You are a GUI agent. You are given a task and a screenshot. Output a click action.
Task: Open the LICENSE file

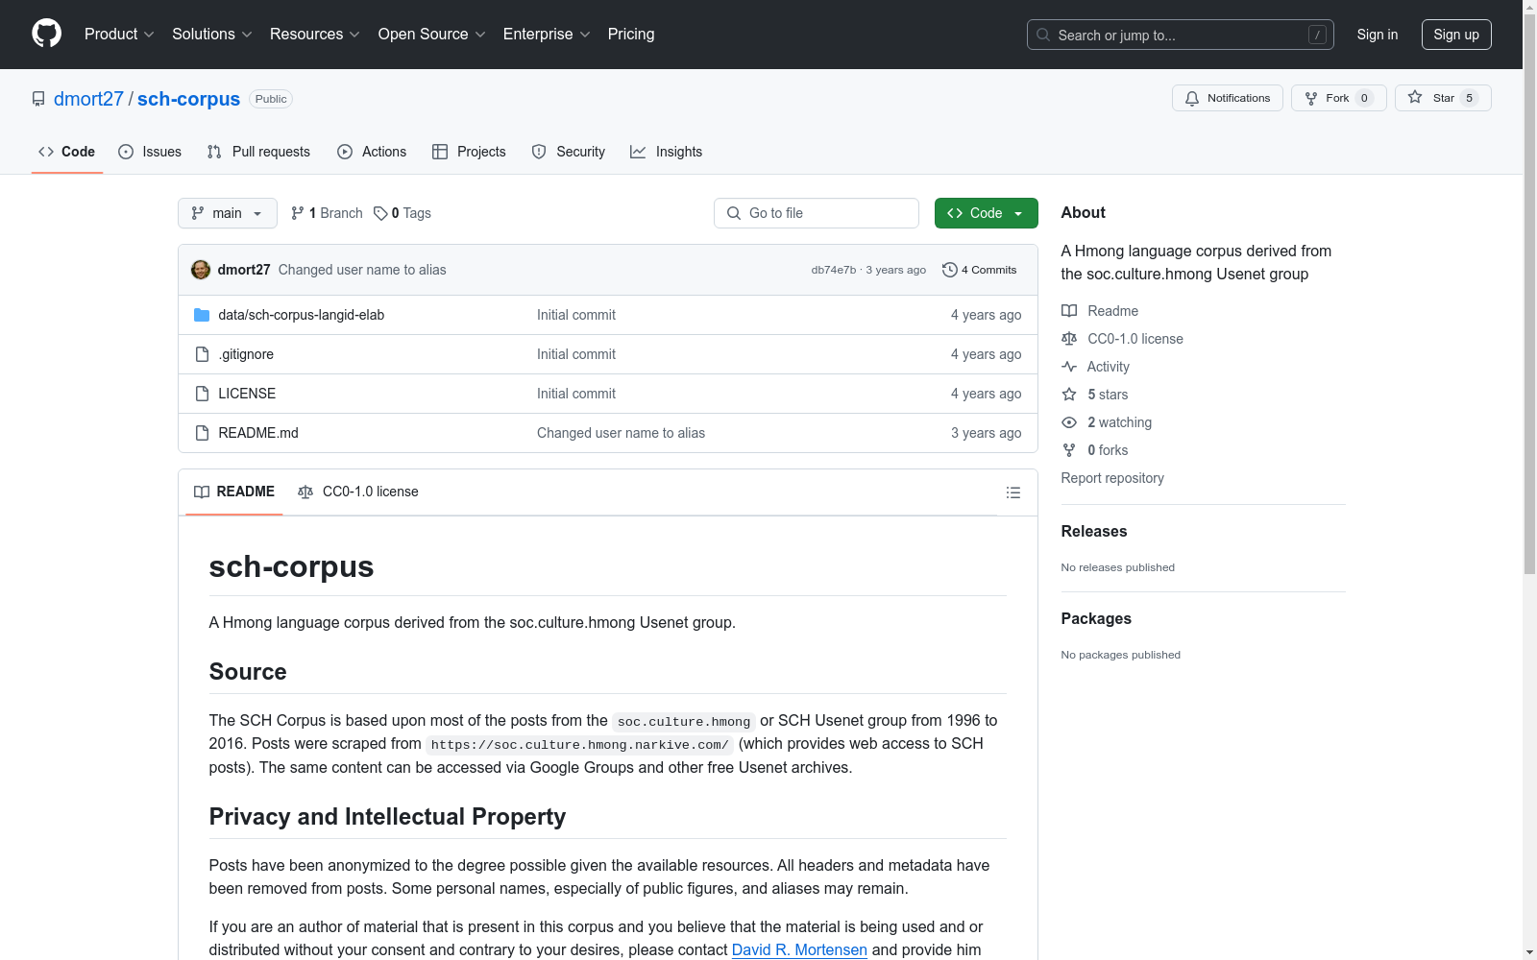[x=247, y=394]
